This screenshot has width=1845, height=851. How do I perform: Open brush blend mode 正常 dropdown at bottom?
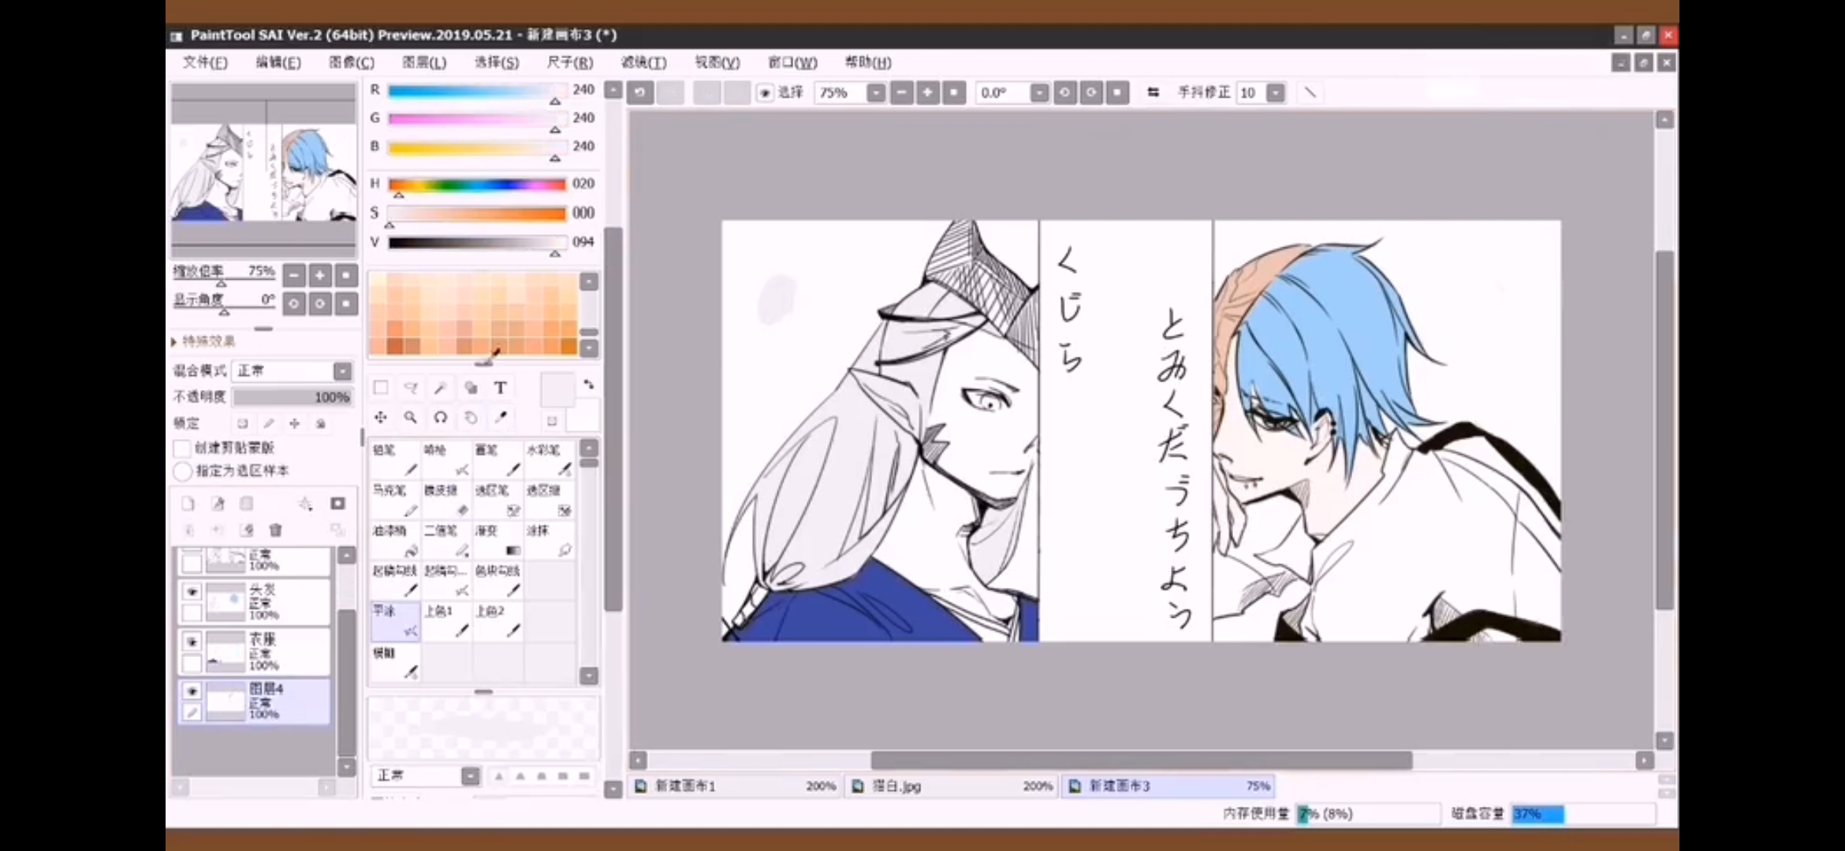pos(470,775)
